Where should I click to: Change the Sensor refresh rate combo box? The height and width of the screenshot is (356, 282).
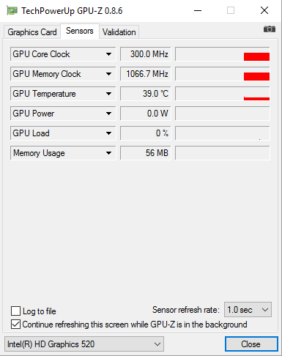pos(248,310)
